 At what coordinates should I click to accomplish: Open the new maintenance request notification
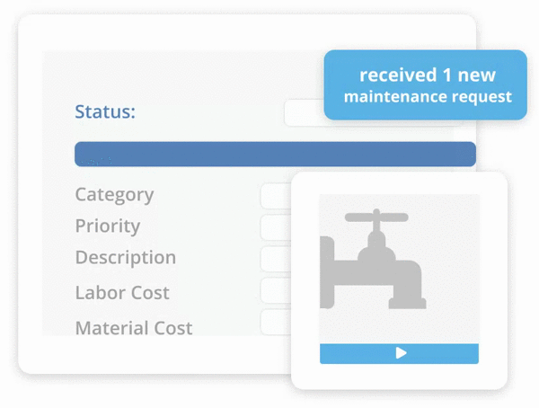tap(425, 85)
